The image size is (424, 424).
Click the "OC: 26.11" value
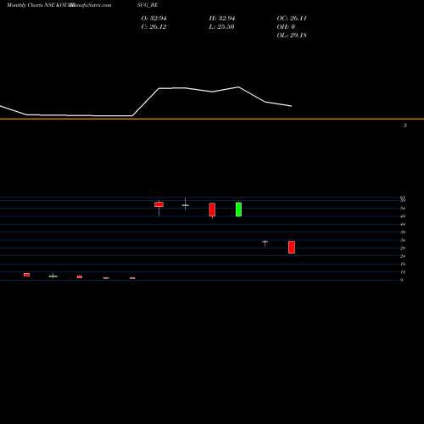pos(292,19)
